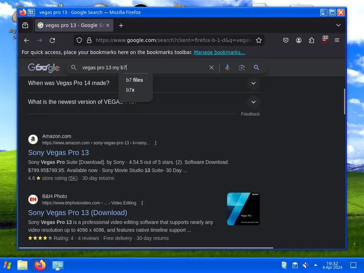Show desktop via the taskbar corner button

click(353, 265)
